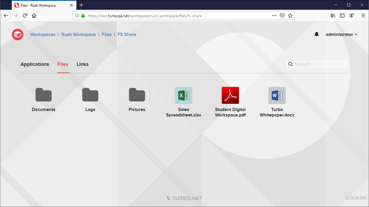This screenshot has width=369, height=207.
Task: Open notifications via the bell icon
Action: tap(317, 34)
